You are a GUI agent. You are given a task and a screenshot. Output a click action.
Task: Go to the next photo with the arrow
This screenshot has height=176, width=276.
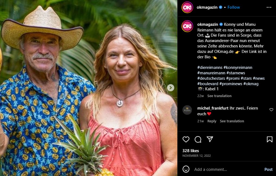coord(171,88)
